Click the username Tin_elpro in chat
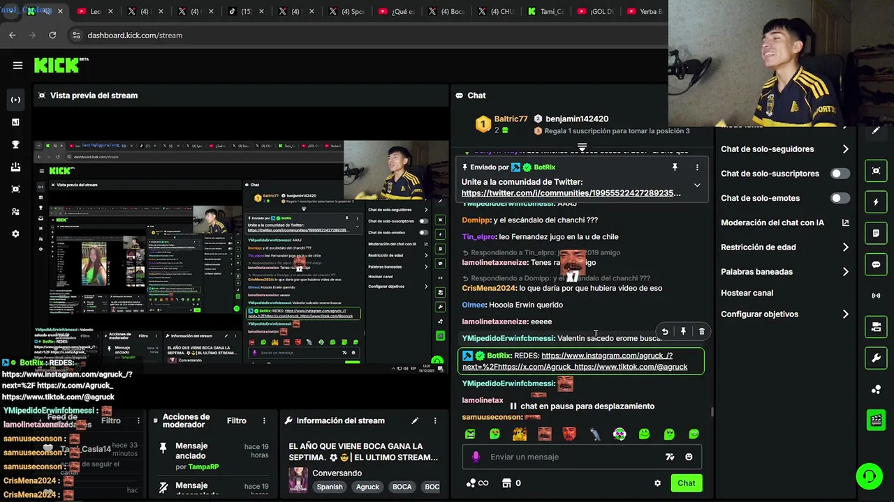Viewport: 894px width, 502px height. coord(478,237)
